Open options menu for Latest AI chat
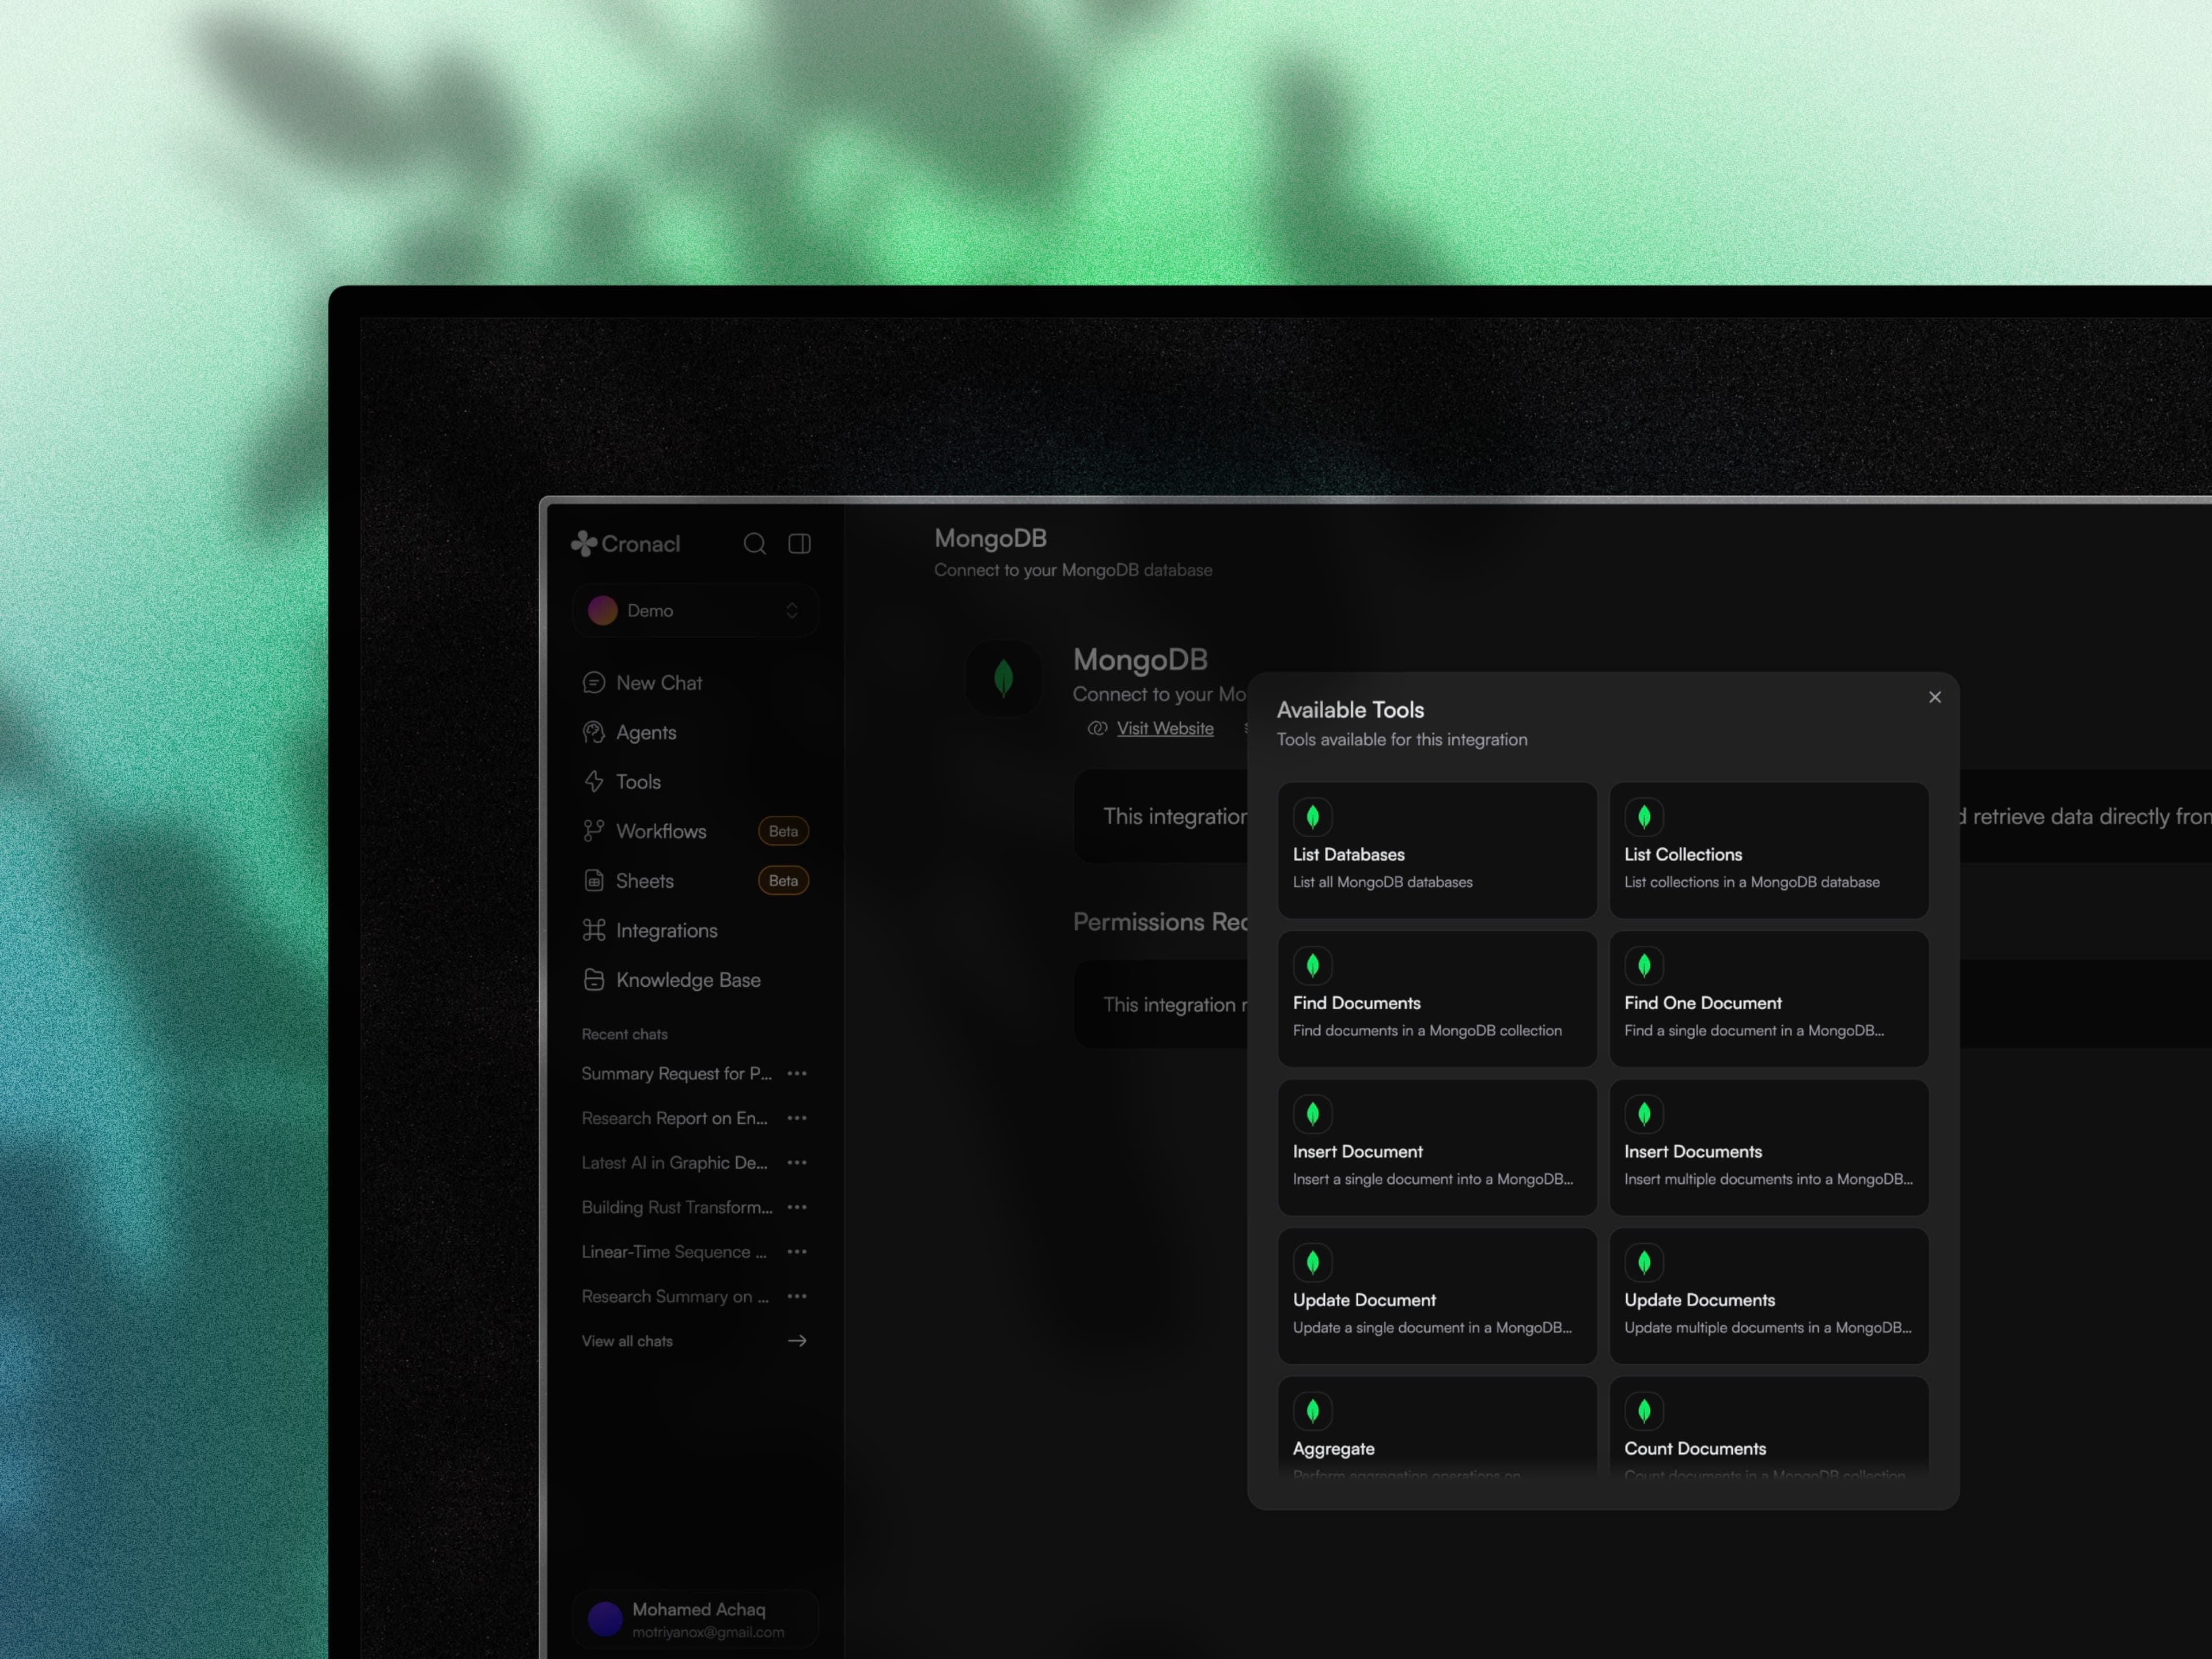Viewport: 2212px width, 1659px height. (x=797, y=1163)
